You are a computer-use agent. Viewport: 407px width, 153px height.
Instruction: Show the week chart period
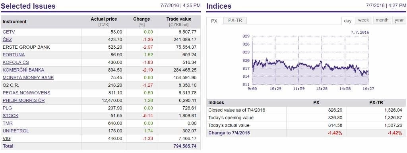363,20
